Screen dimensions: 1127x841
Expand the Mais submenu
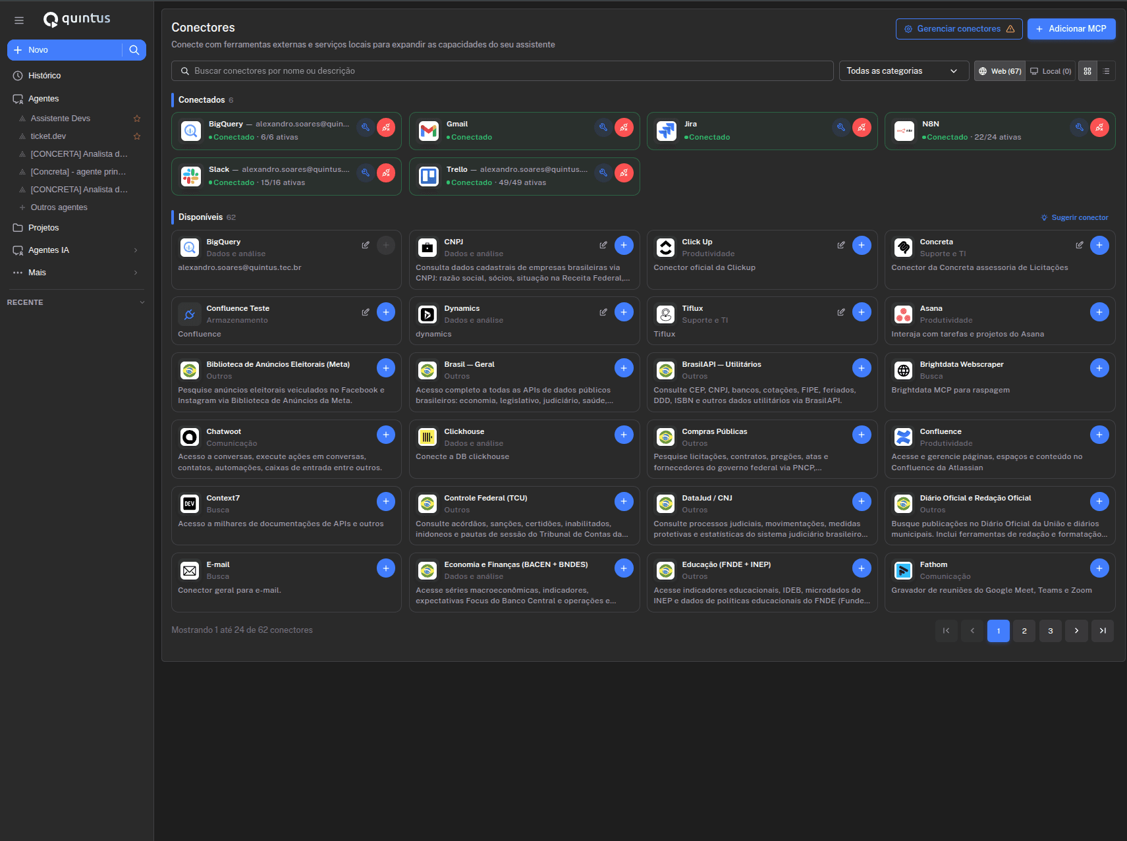pos(136,273)
